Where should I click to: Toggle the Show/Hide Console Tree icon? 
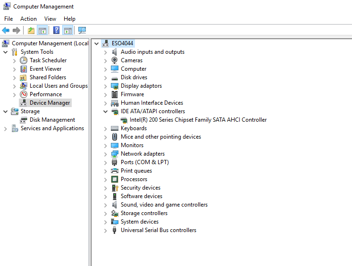click(42, 30)
